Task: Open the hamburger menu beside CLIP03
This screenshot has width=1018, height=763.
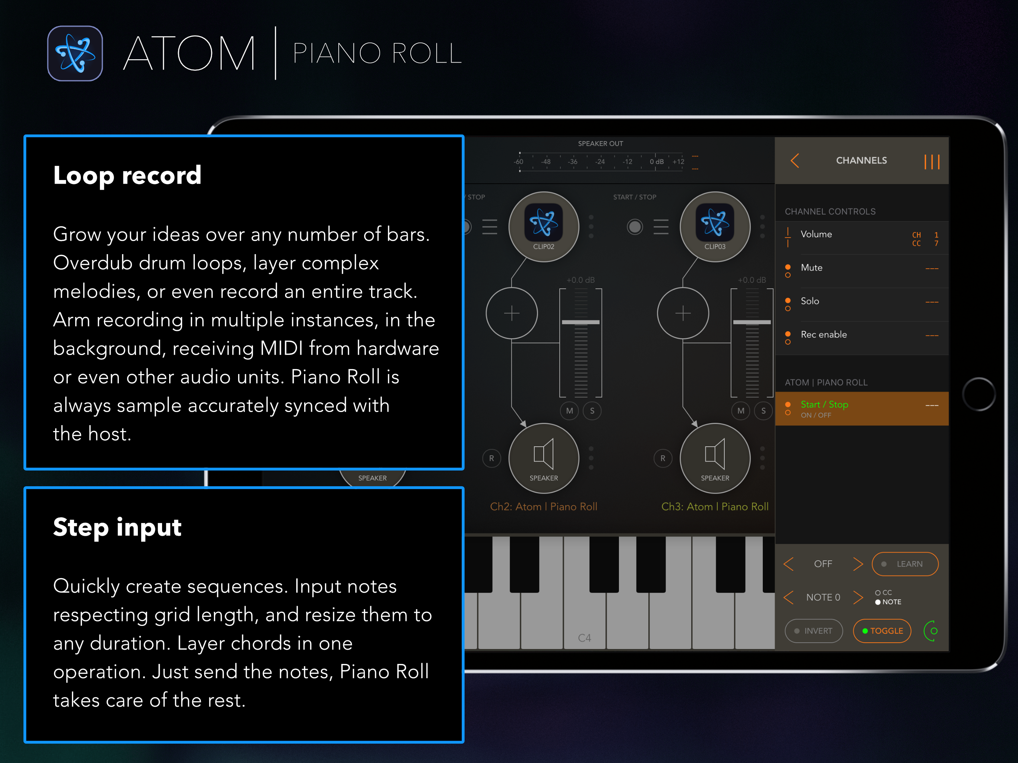Action: tap(661, 227)
